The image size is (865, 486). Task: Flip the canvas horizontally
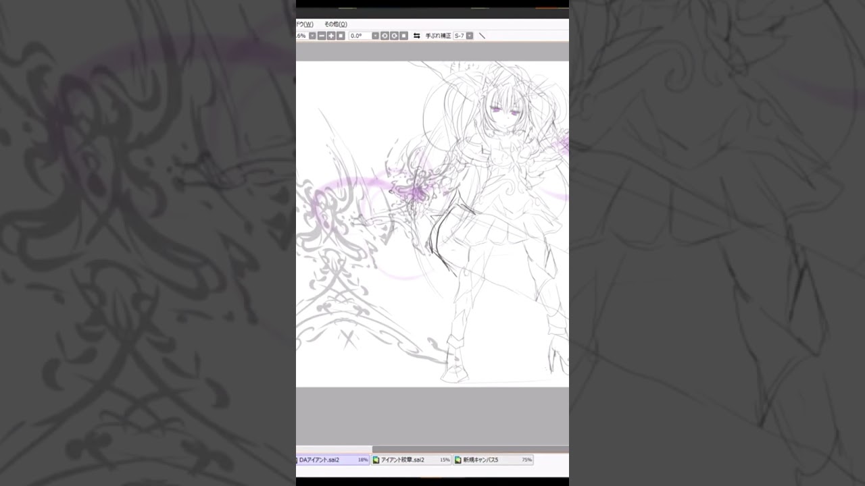(416, 35)
